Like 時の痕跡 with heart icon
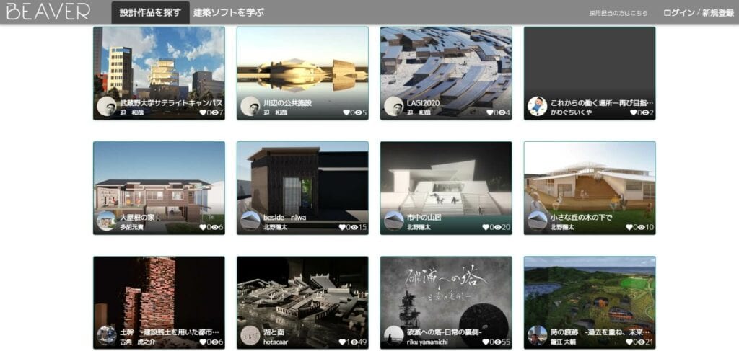The width and height of the screenshot is (739, 351). [x=629, y=342]
